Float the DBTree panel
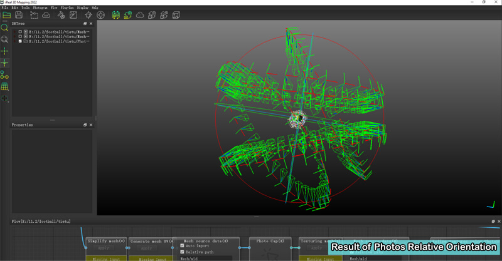Screen dimensions: 502x261 pos(85,24)
